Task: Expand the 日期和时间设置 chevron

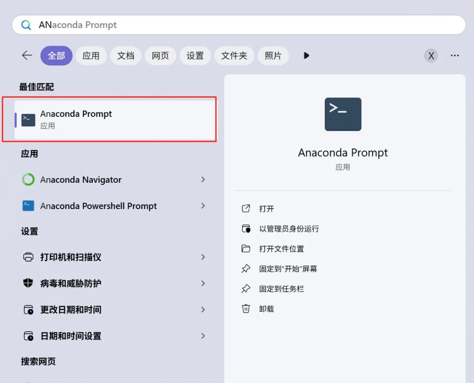Action: (x=203, y=336)
